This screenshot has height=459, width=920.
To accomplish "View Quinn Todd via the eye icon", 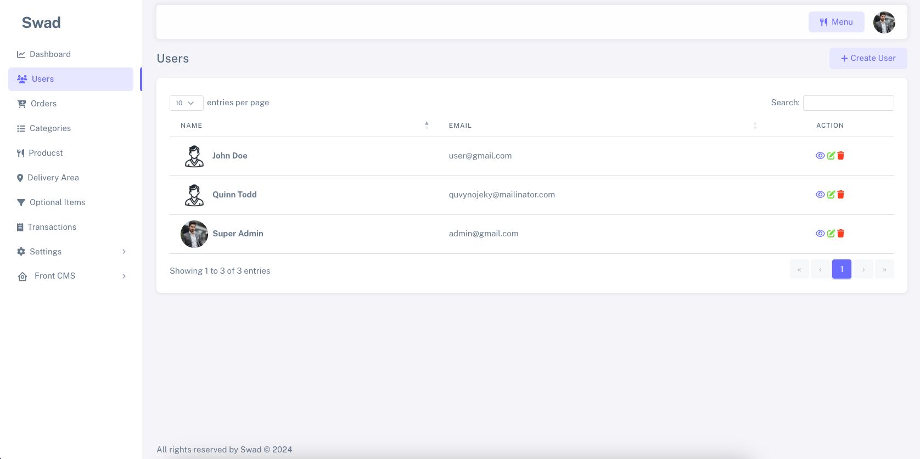I will (x=820, y=195).
